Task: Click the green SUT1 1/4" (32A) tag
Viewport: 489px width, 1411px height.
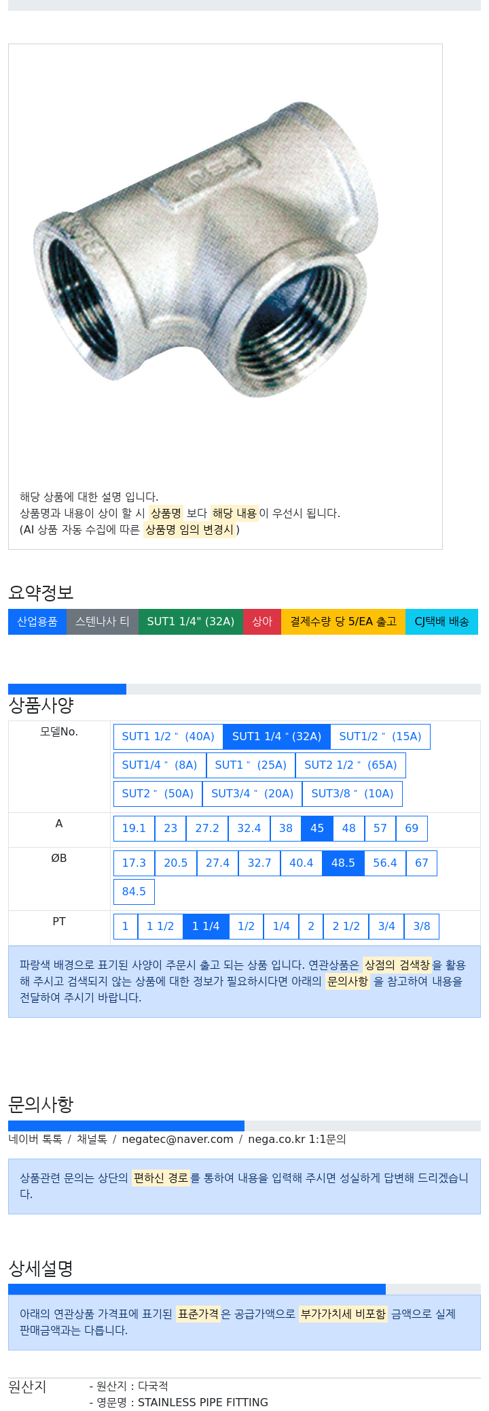Action: (x=191, y=621)
